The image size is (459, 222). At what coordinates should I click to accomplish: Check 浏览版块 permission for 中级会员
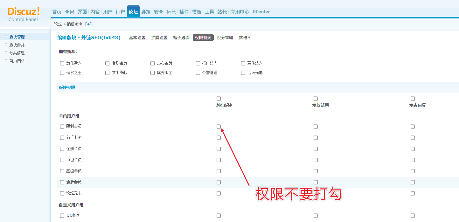tap(219, 160)
